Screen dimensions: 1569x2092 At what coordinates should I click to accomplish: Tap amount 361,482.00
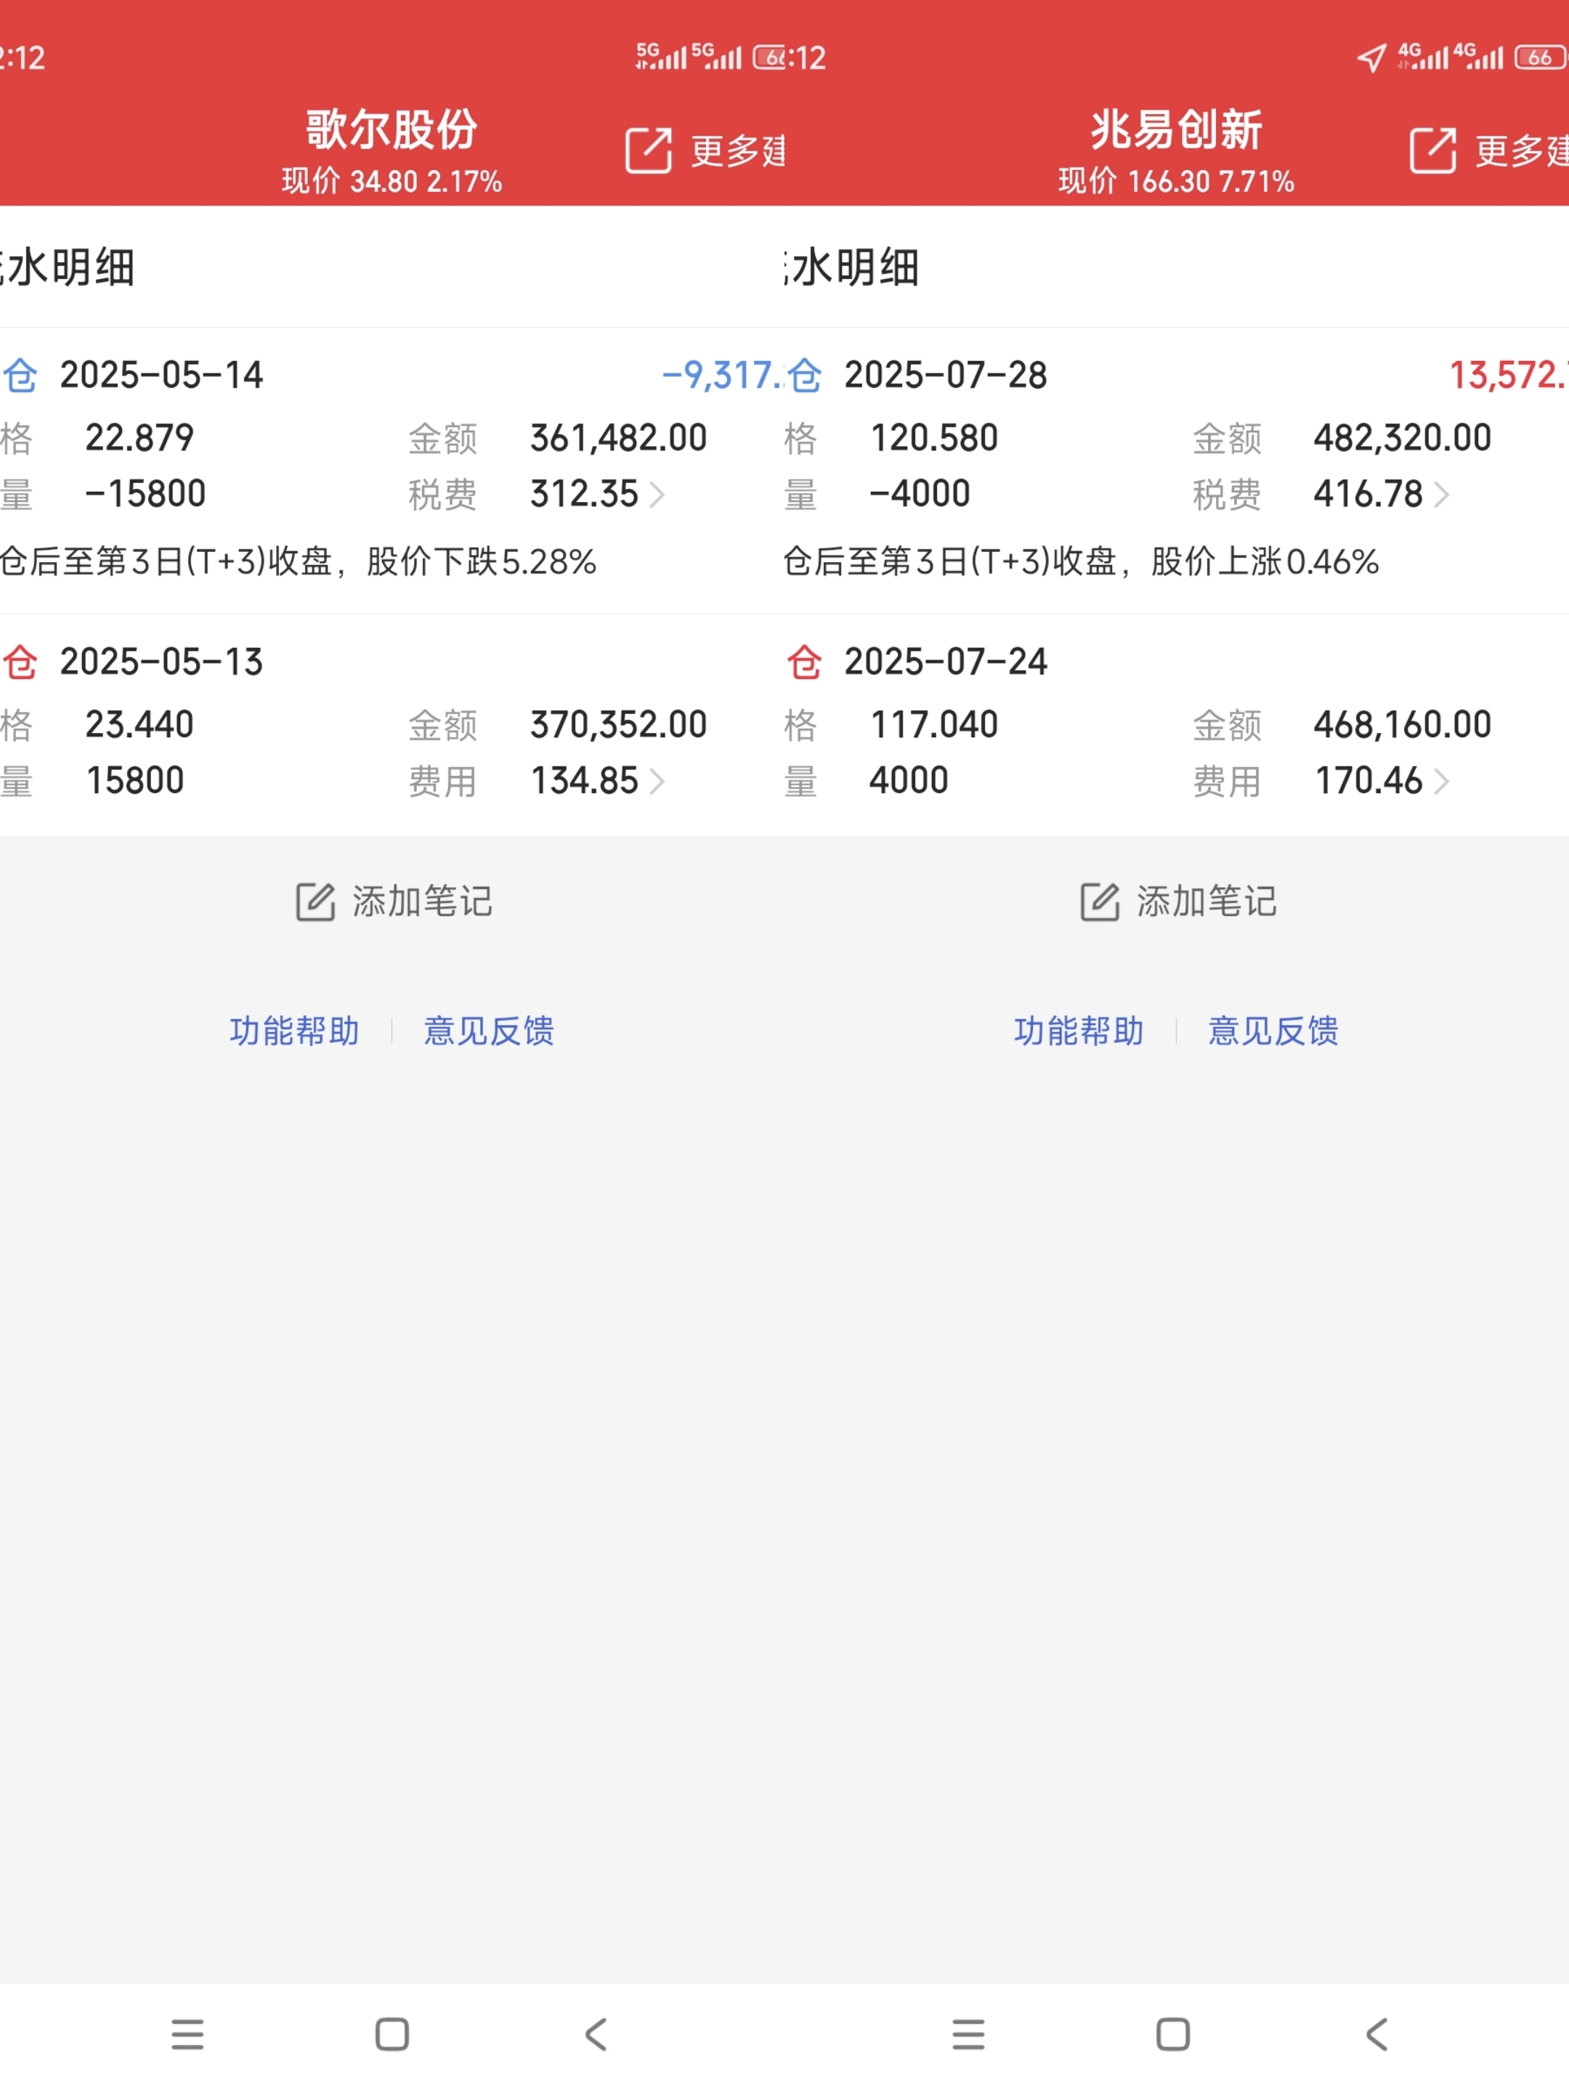619,438
